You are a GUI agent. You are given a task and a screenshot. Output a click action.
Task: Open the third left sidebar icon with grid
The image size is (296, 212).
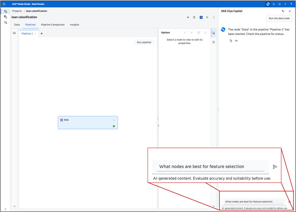(5, 22)
